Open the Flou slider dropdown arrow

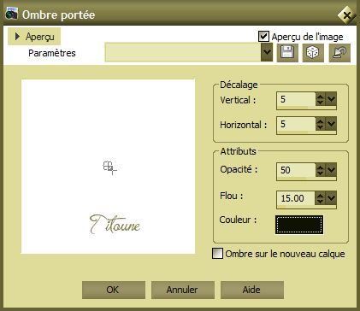coord(331,197)
